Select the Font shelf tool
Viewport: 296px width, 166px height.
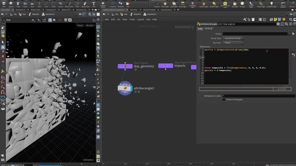[93, 4]
